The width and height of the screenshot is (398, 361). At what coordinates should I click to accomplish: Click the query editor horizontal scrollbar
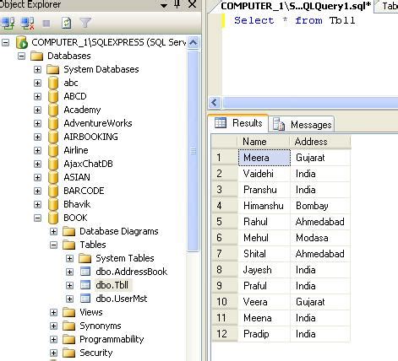click(x=310, y=103)
